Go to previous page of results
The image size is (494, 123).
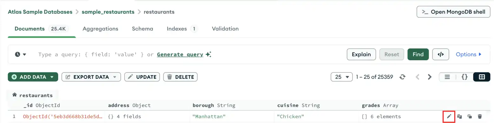(x=417, y=77)
